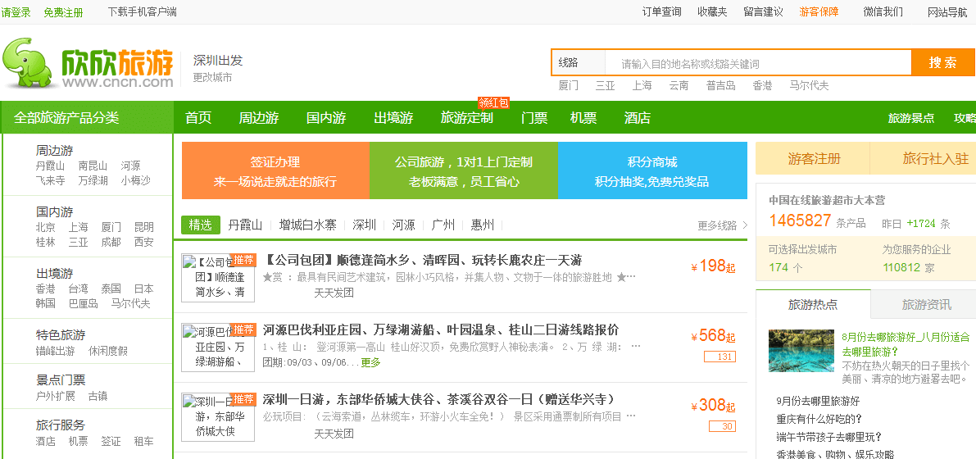
Task: Click the 欣欣旅游 elephant logo
Action: click(88, 64)
